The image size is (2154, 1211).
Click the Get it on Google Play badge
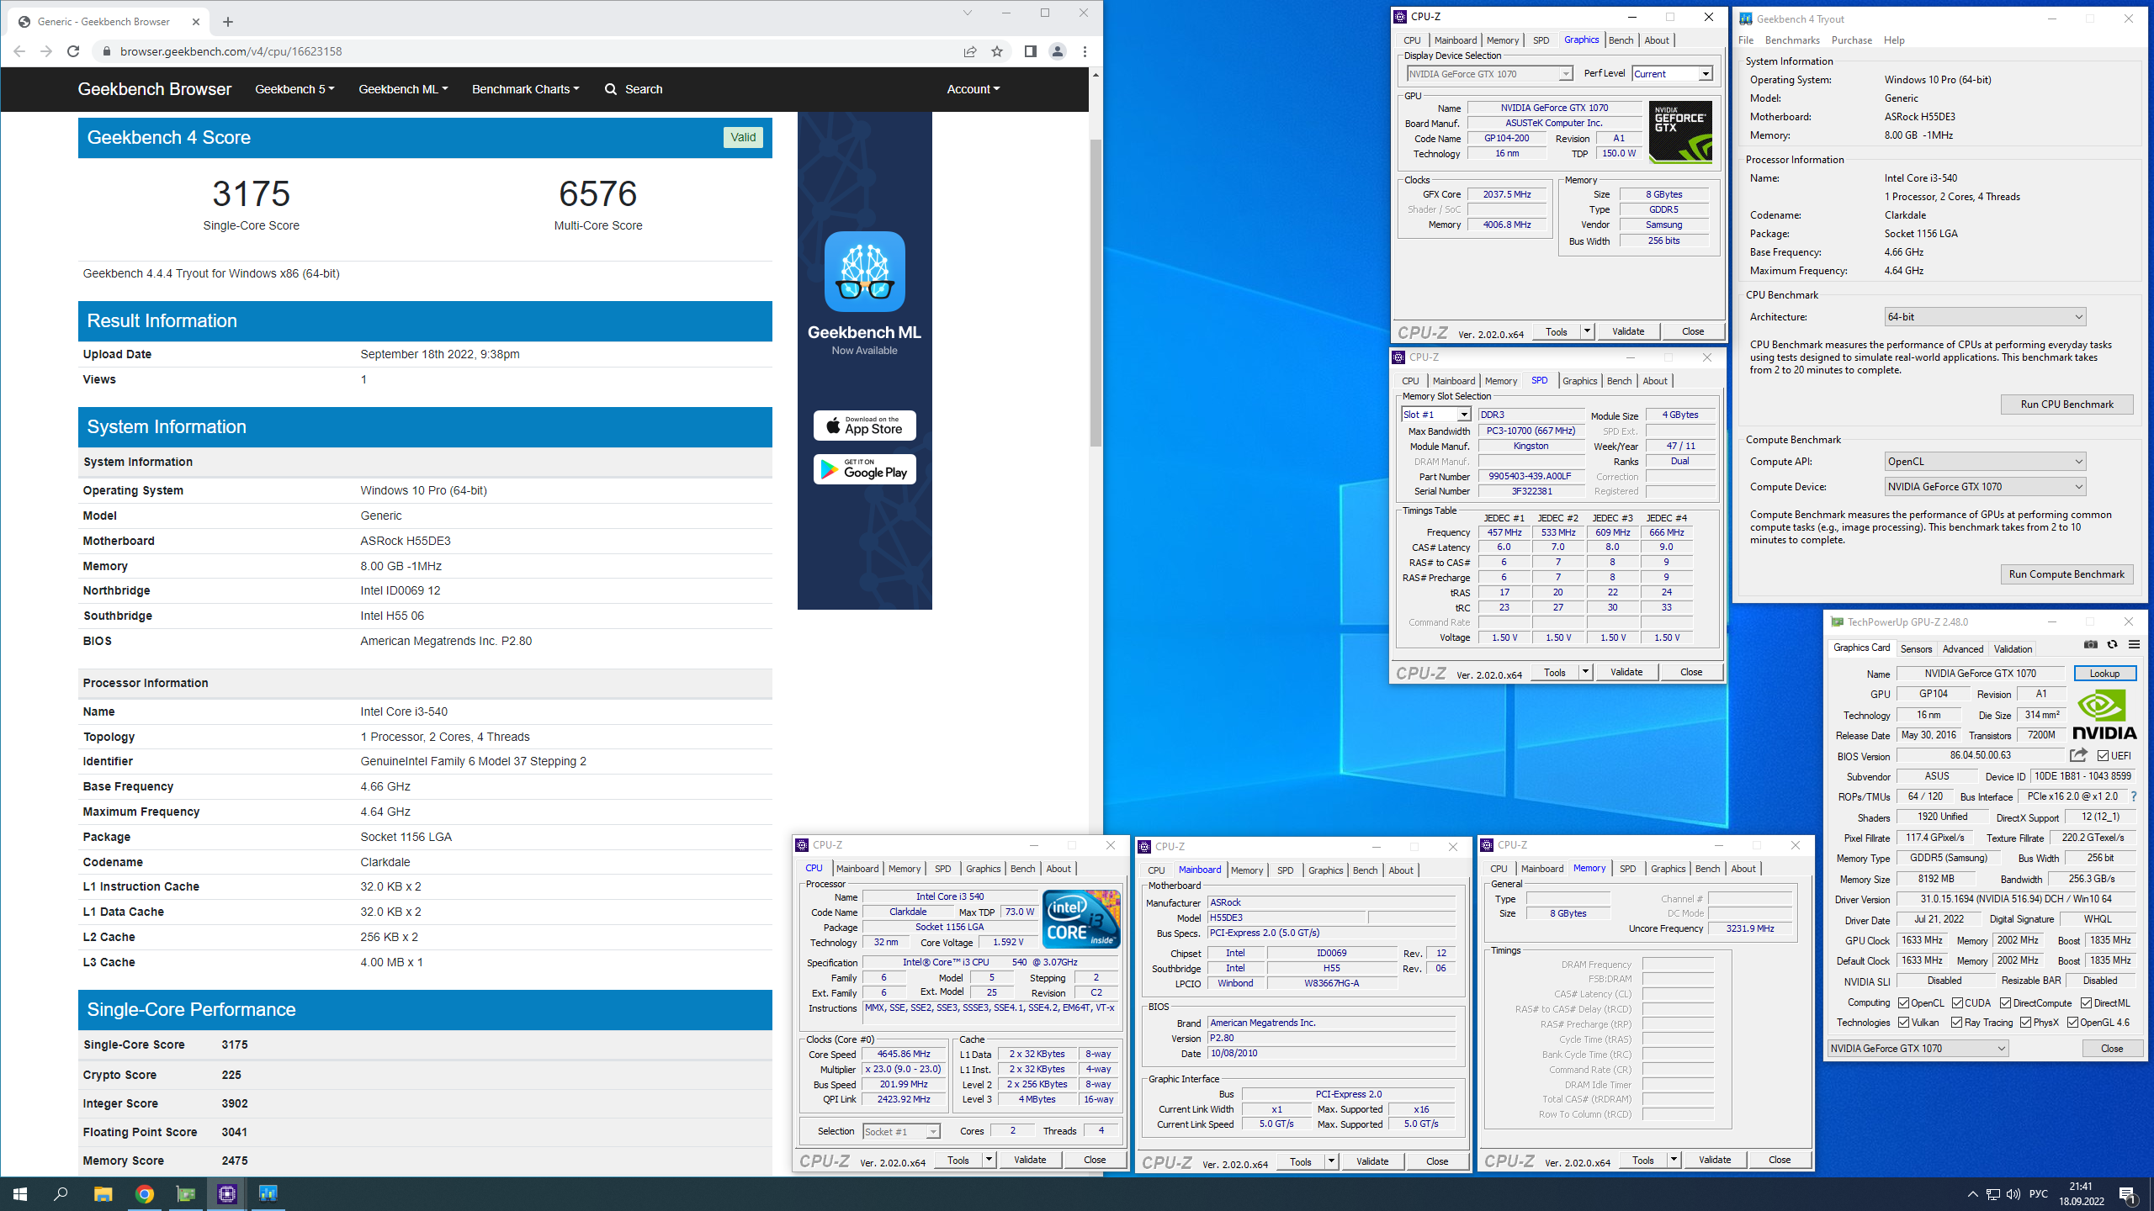point(864,469)
